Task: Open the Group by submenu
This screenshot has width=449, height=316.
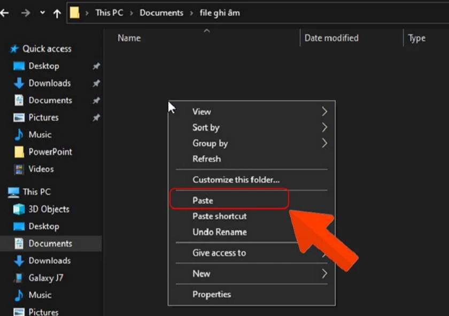Action: [x=251, y=143]
